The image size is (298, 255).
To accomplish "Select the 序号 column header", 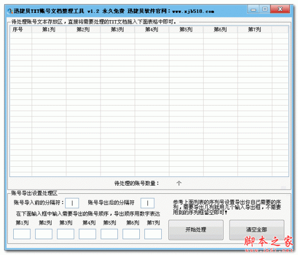I will pyautogui.click(x=21, y=30).
